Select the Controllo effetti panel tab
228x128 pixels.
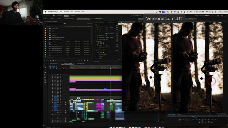[98, 18]
